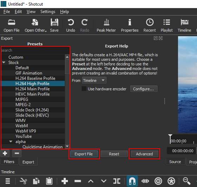Open the Settings menu
Viewport: 197px width, 187px height.
pos(48,12)
